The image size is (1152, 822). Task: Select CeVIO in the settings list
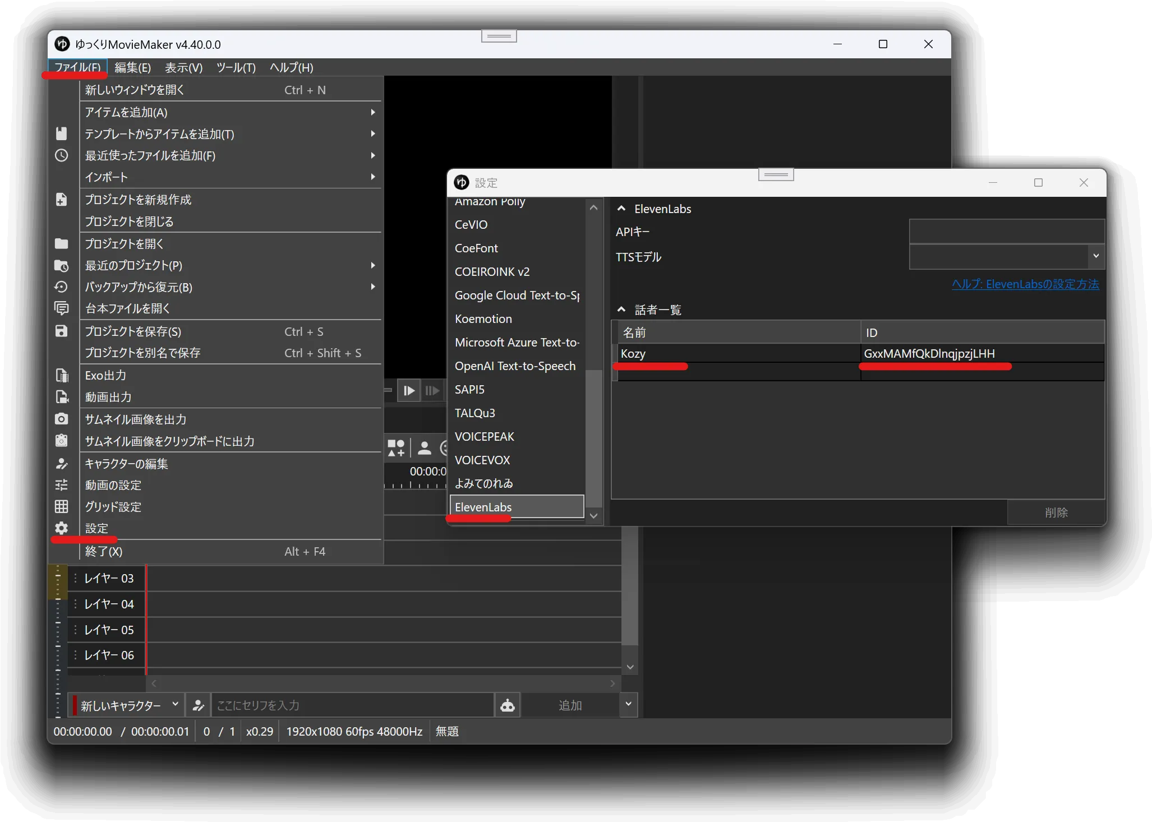(x=517, y=224)
